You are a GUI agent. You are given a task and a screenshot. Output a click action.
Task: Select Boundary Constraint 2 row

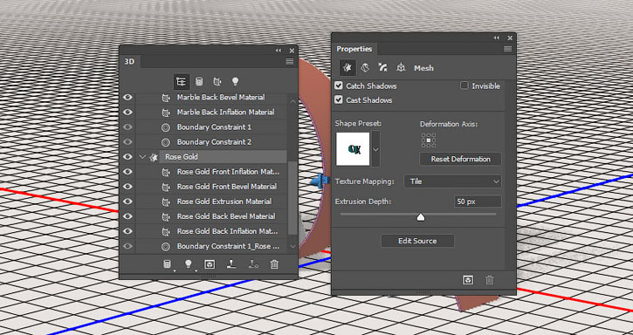(214, 142)
